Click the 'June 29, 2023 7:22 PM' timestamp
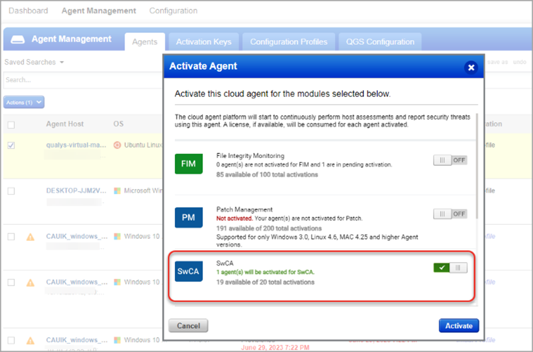This screenshot has height=352, width=533. 276,347
